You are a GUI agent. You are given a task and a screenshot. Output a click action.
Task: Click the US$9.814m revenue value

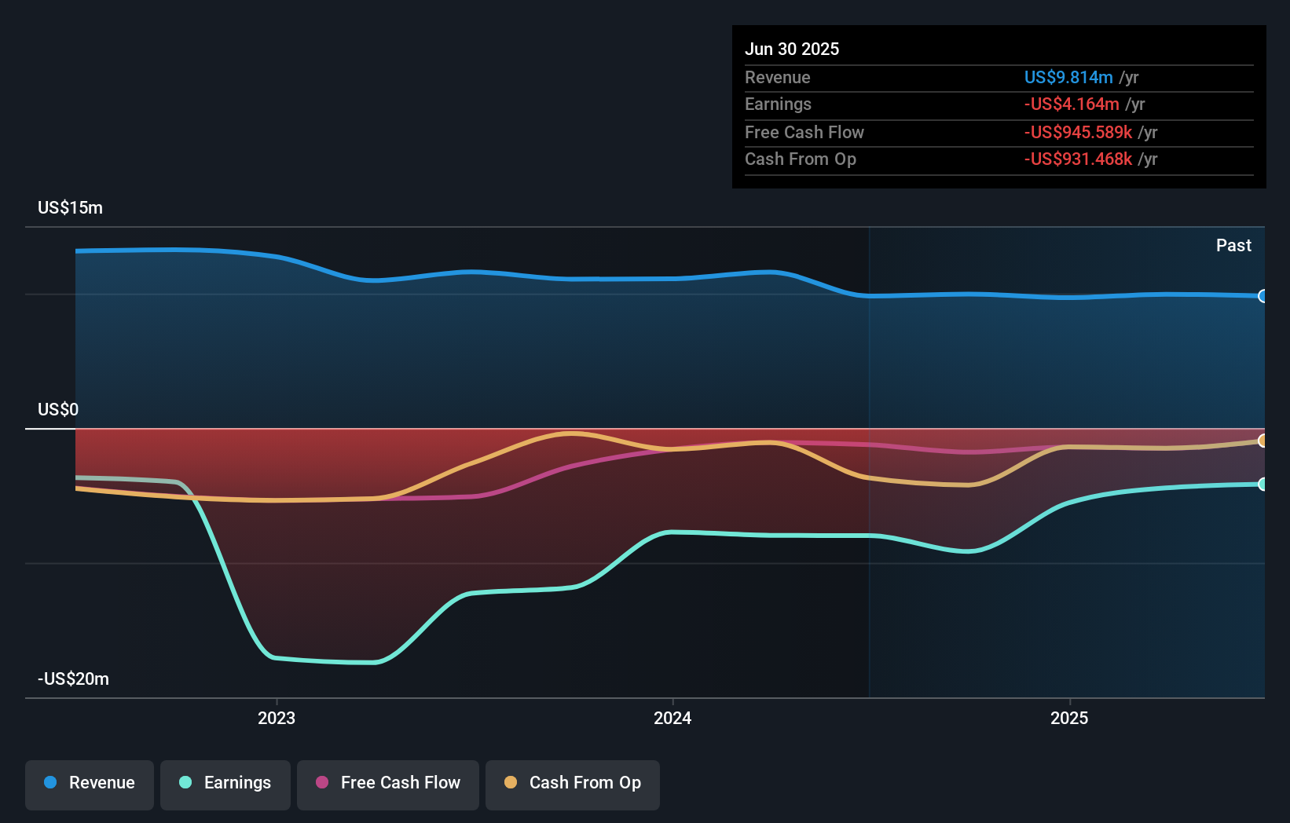click(1068, 77)
